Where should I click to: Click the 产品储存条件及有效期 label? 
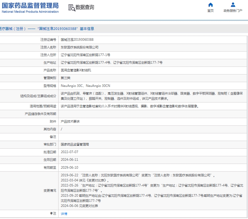pyautogui.click(x=40, y=114)
